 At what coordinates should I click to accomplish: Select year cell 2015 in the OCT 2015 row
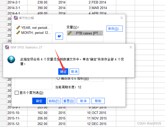pos(57,113)
